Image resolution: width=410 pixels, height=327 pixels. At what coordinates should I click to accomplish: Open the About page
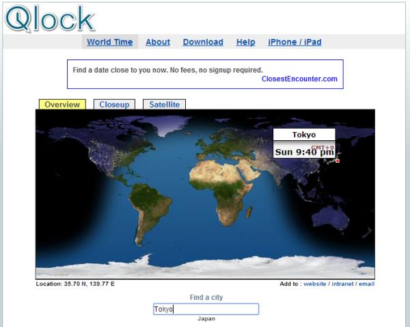click(x=158, y=42)
